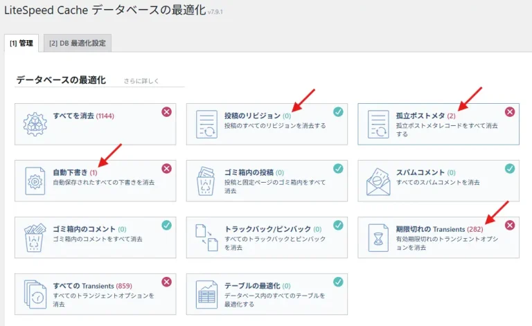Click the green check on ゴミ箱内のコメント

coord(166,225)
